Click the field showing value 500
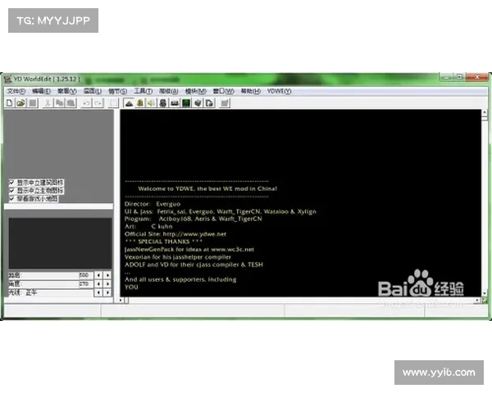Screen dimensions: 492x393 click(x=86, y=275)
